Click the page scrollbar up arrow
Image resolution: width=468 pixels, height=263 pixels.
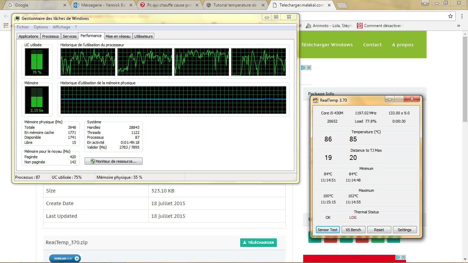click(465, 34)
